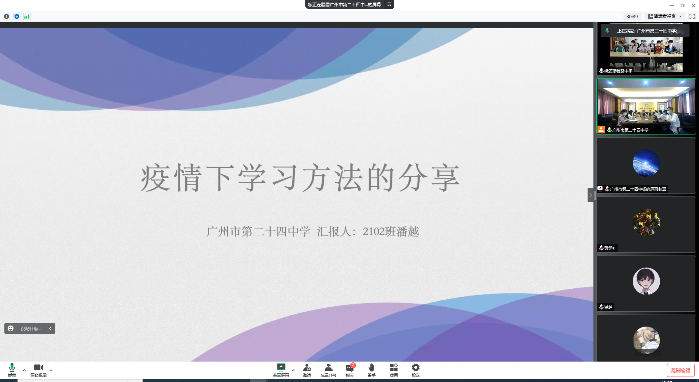Mute the microphone using the mute button

(12, 370)
